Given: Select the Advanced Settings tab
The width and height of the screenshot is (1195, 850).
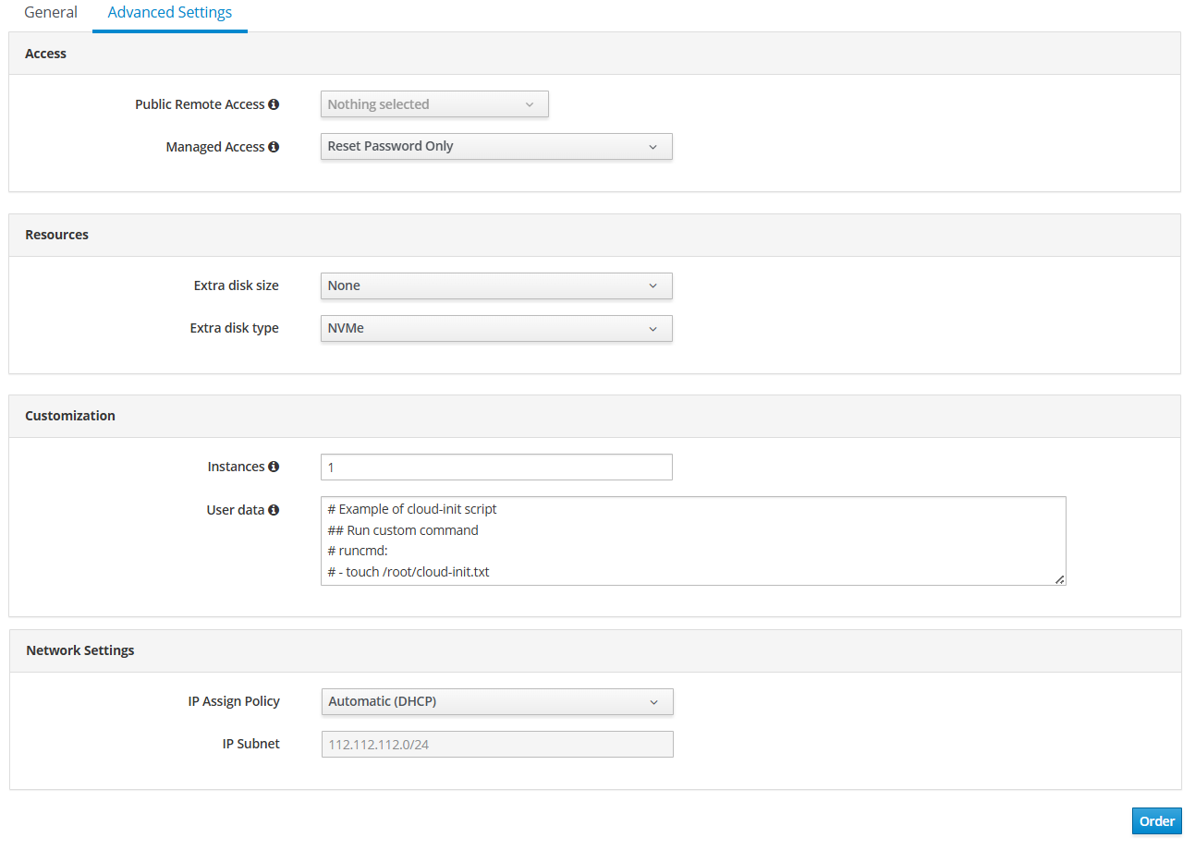Looking at the screenshot, I should coord(170,13).
